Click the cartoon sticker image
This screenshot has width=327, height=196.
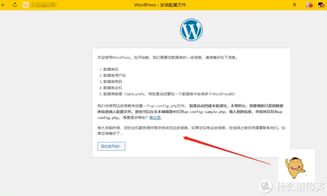pyautogui.click(x=296, y=167)
